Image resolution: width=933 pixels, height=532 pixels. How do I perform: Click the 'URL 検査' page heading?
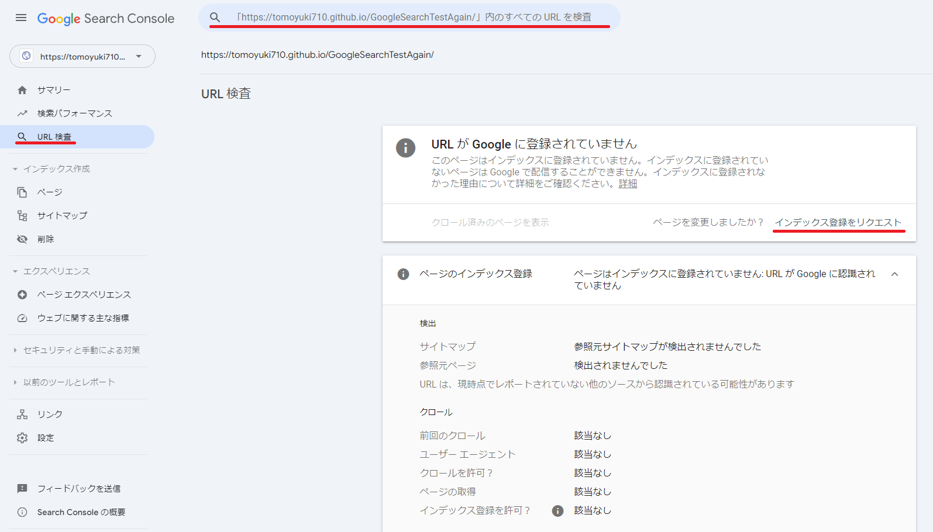(x=226, y=94)
